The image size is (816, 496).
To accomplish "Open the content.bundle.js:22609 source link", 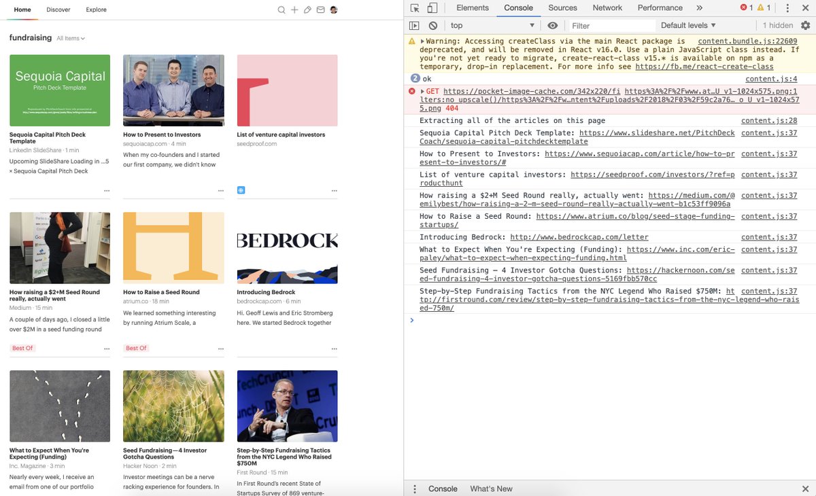I will pos(747,41).
